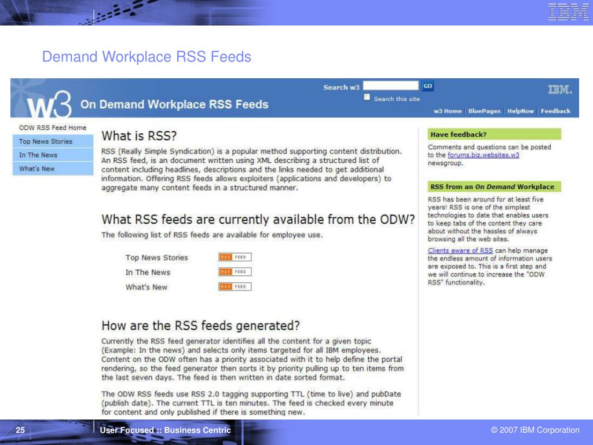Select ODW RSS Feed Home sidebar item
The width and height of the screenshot is (593, 445).
click(x=53, y=128)
